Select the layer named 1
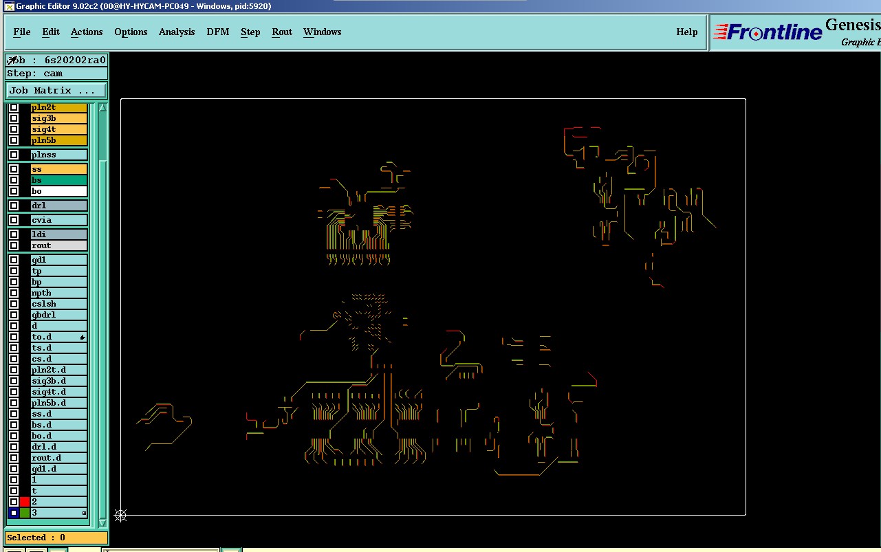 59,480
